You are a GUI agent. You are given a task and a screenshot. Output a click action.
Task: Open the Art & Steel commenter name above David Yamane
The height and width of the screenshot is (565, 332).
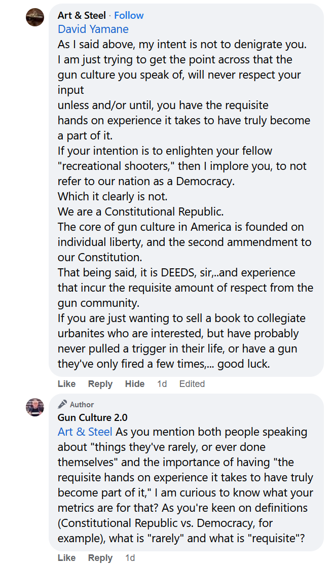82,15
